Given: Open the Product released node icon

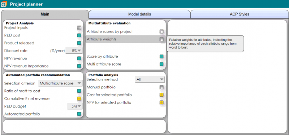Looking at the screenshot, I should click(79, 43).
